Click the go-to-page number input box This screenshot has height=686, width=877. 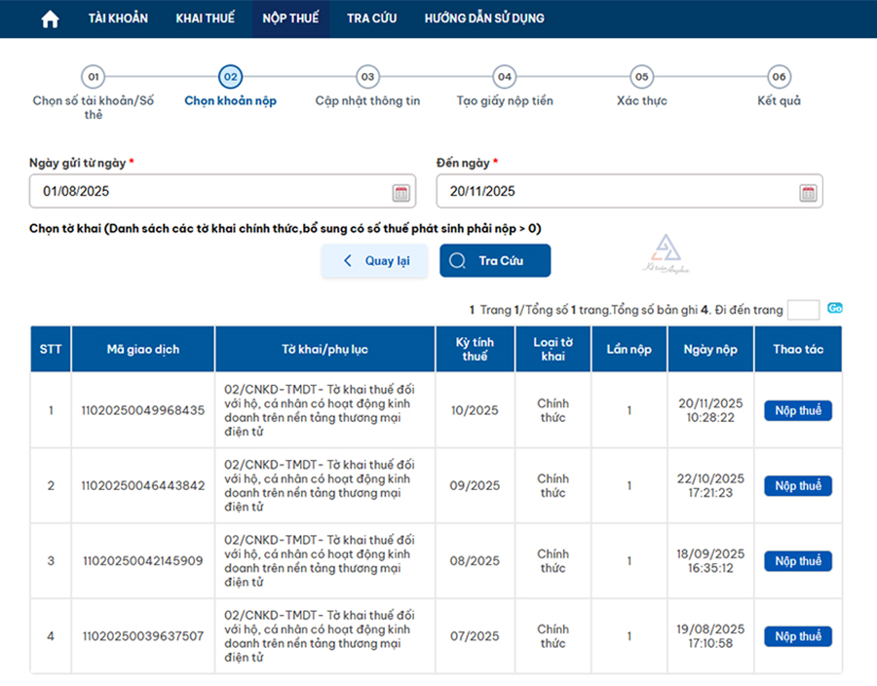[x=803, y=310]
